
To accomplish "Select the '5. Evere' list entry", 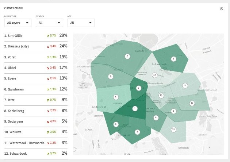I will (10, 78).
